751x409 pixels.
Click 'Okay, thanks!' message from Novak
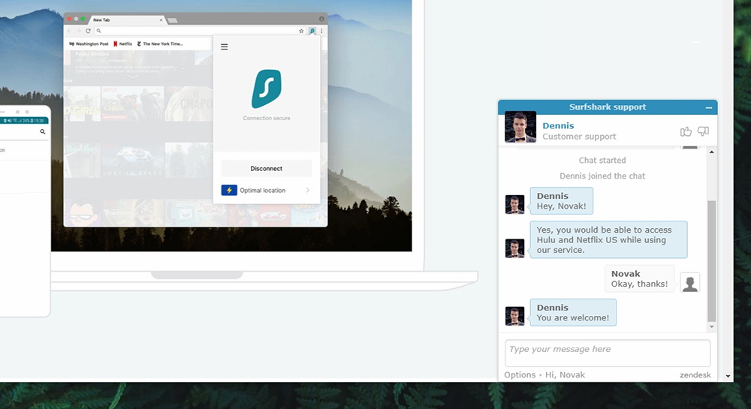coord(639,279)
